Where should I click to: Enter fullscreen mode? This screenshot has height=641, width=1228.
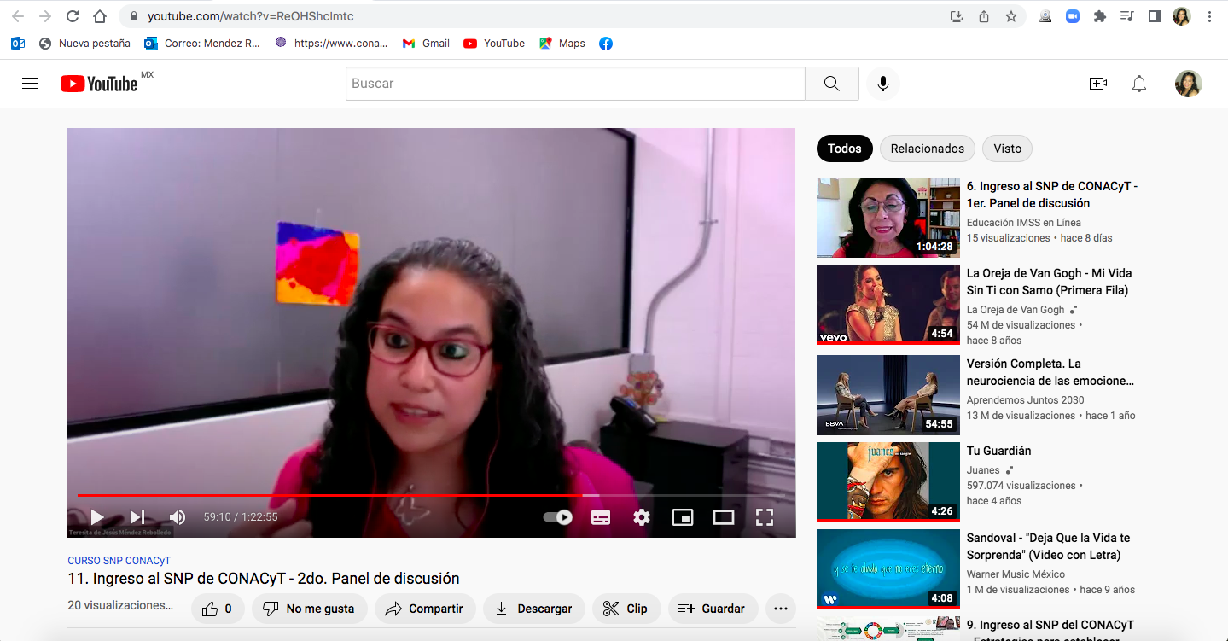click(765, 517)
